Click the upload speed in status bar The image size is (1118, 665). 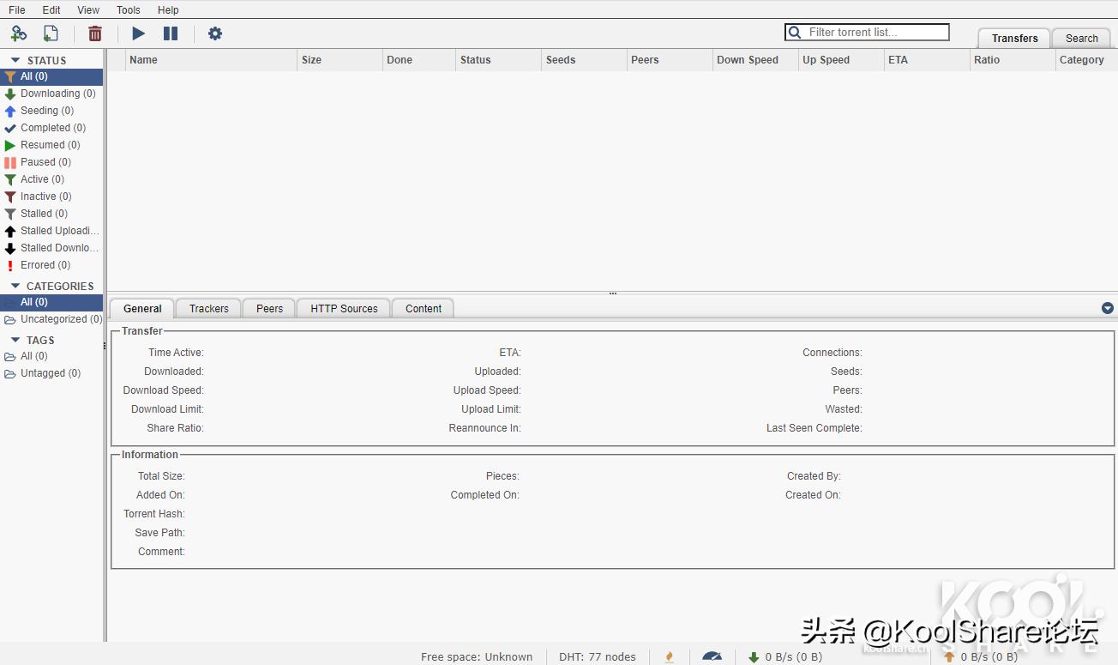click(x=981, y=657)
